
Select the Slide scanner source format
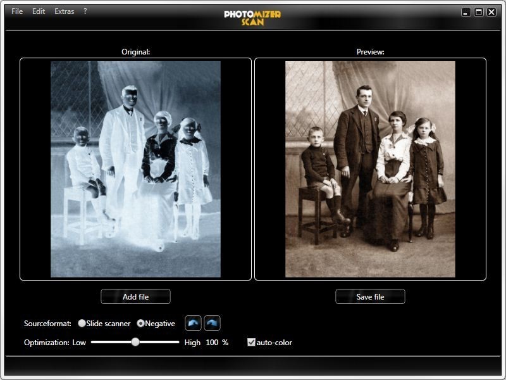coord(82,324)
